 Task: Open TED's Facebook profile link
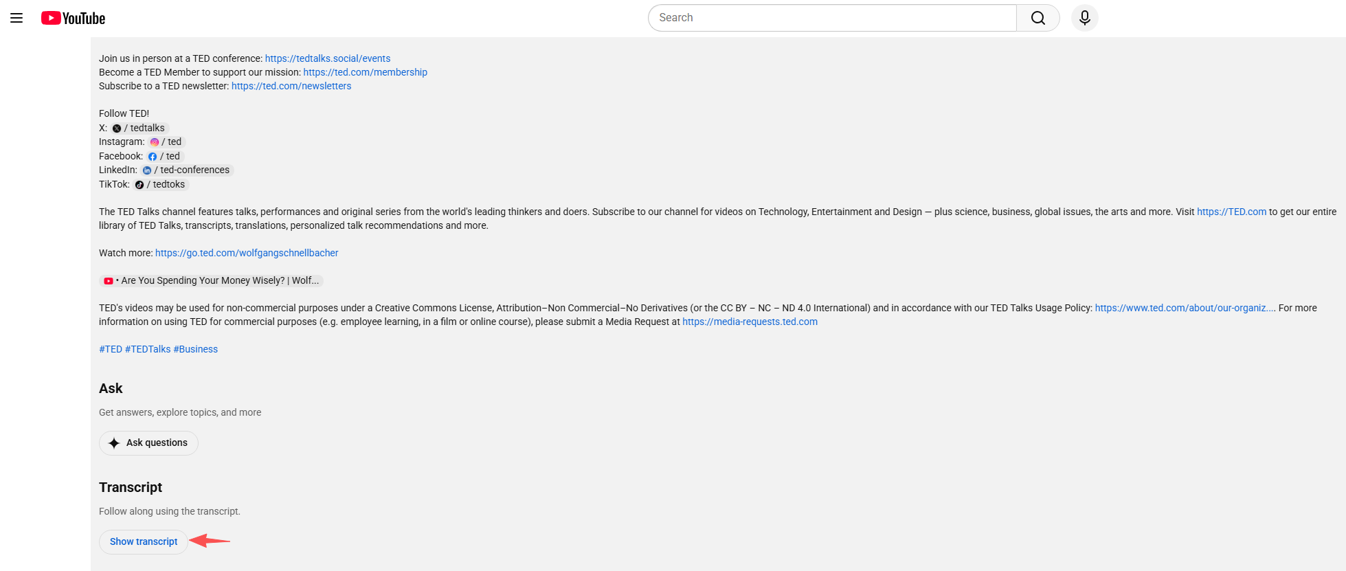click(x=164, y=157)
